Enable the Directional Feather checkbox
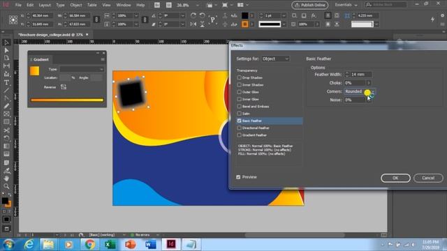The height and width of the screenshot is (251, 447). tap(239, 128)
